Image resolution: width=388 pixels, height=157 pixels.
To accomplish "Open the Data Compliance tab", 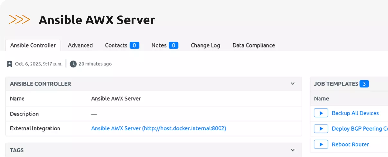I will (x=254, y=45).
